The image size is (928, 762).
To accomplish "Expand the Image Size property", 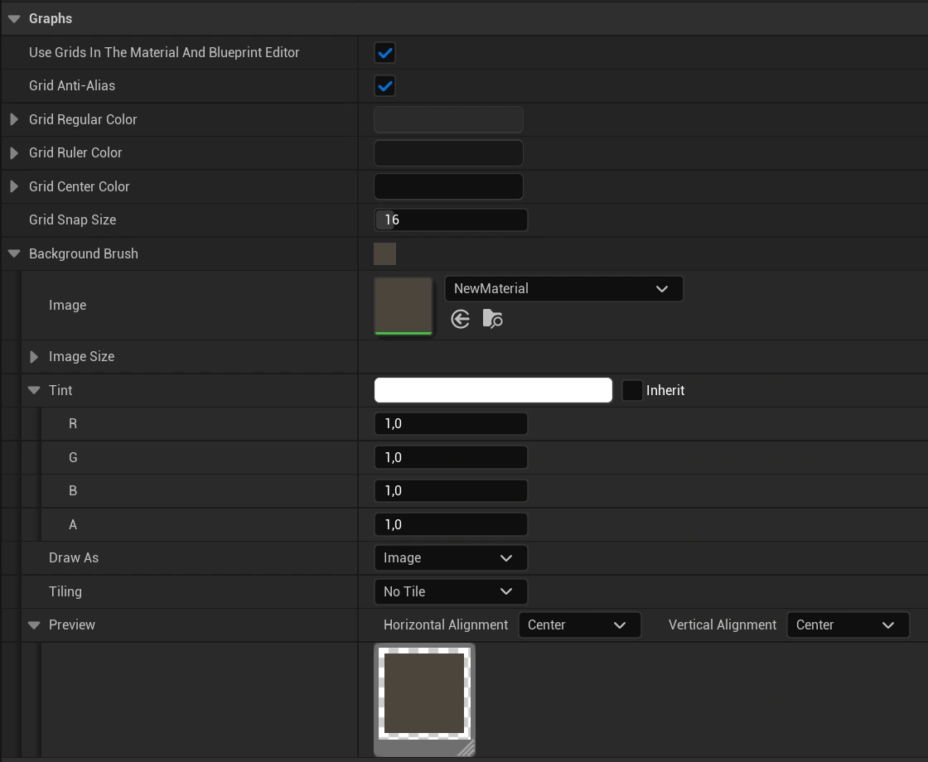I will click(34, 357).
